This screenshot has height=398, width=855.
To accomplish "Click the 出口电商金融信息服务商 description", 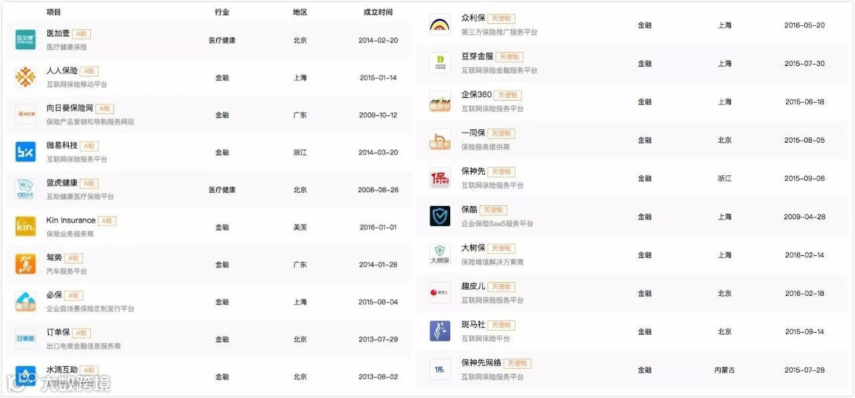I will pos(83,347).
